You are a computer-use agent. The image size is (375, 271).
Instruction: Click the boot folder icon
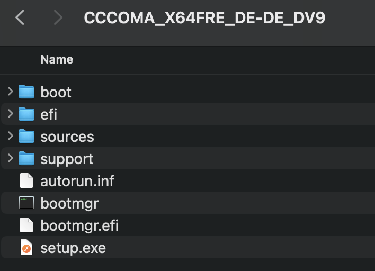pyautogui.click(x=26, y=92)
